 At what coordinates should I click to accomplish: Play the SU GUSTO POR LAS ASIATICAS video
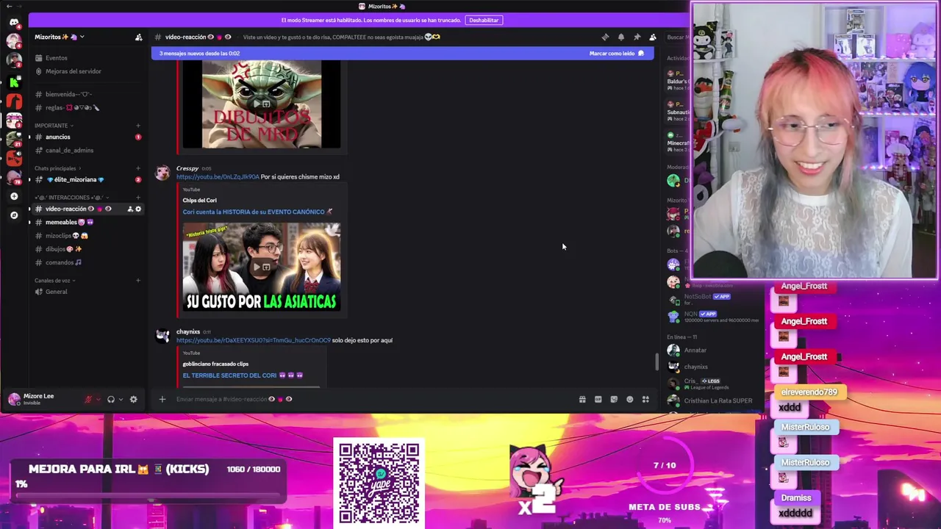tap(262, 267)
